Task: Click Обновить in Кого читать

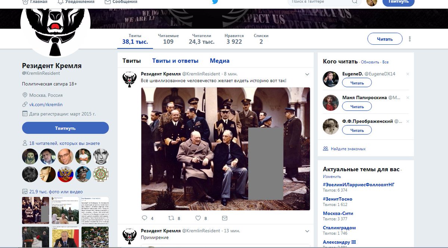Action: click(370, 62)
